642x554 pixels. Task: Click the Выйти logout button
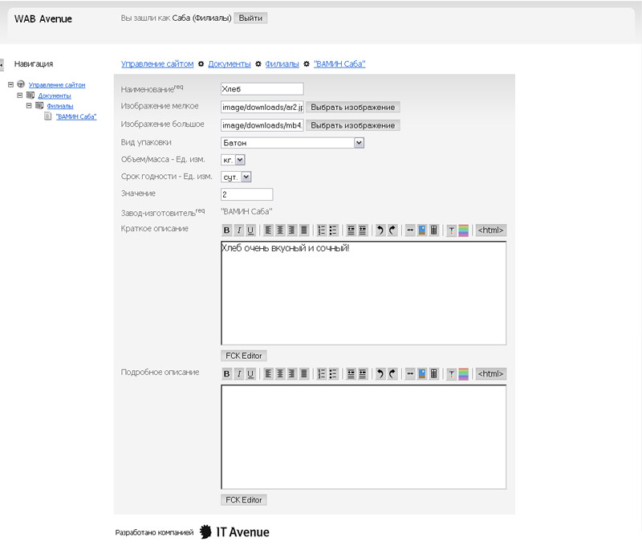pyautogui.click(x=251, y=18)
